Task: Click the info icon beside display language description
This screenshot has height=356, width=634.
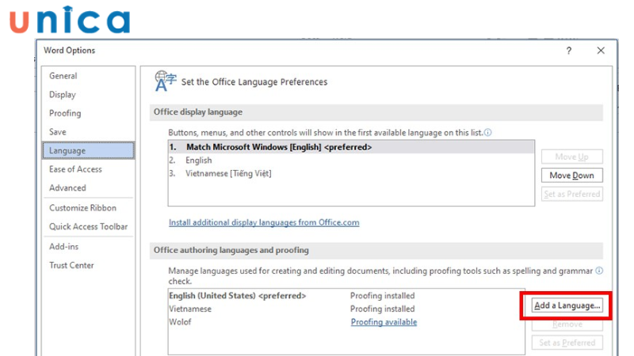Action: click(488, 132)
